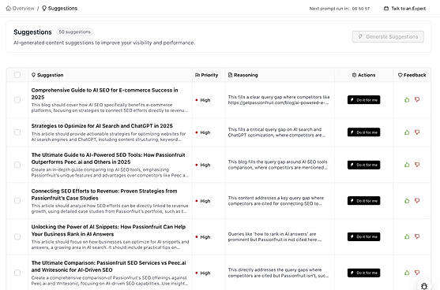Check the row for Ultimate Guide to AI-Powered SEO Tools
Screen dimensions: 440x290
[x=17, y=165]
